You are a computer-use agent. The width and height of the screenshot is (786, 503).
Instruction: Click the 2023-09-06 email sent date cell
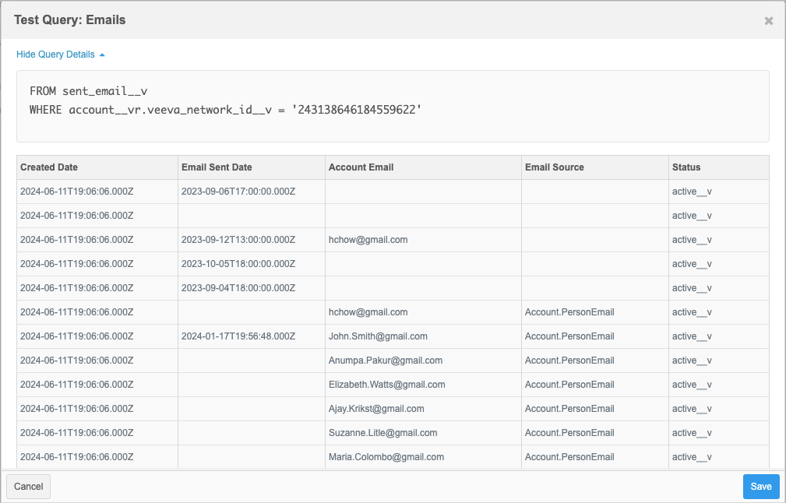coord(238,192)
